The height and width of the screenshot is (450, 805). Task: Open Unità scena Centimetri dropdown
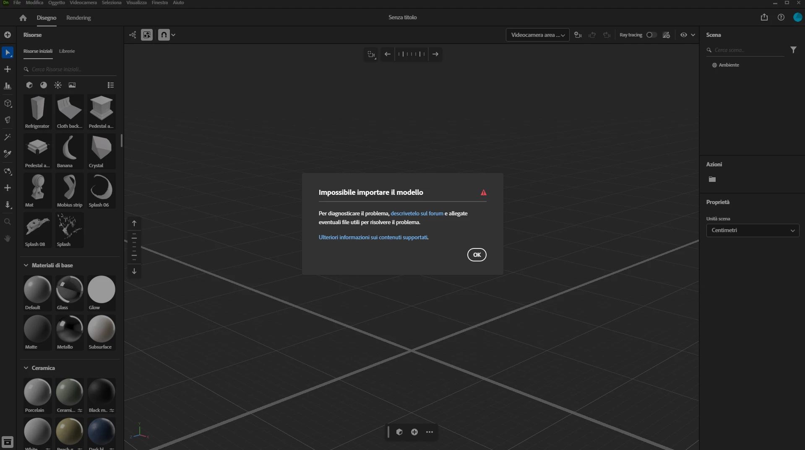pos(753,230)
